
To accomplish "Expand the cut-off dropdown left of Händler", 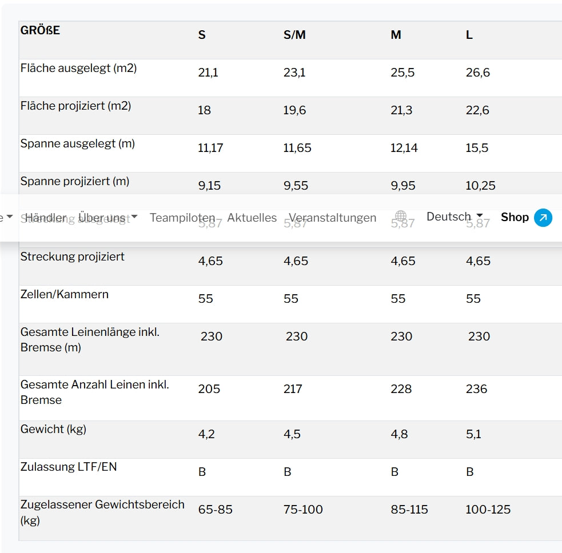I will tap(7, 217).
